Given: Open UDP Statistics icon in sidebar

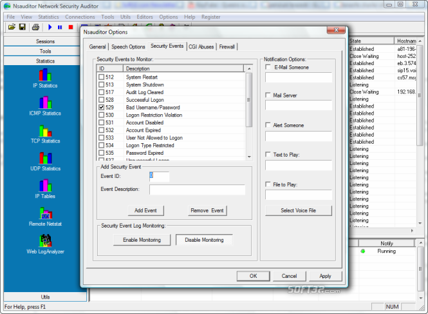Looking at the screenshot, I should pyautogui.click(x=45, y=158).
